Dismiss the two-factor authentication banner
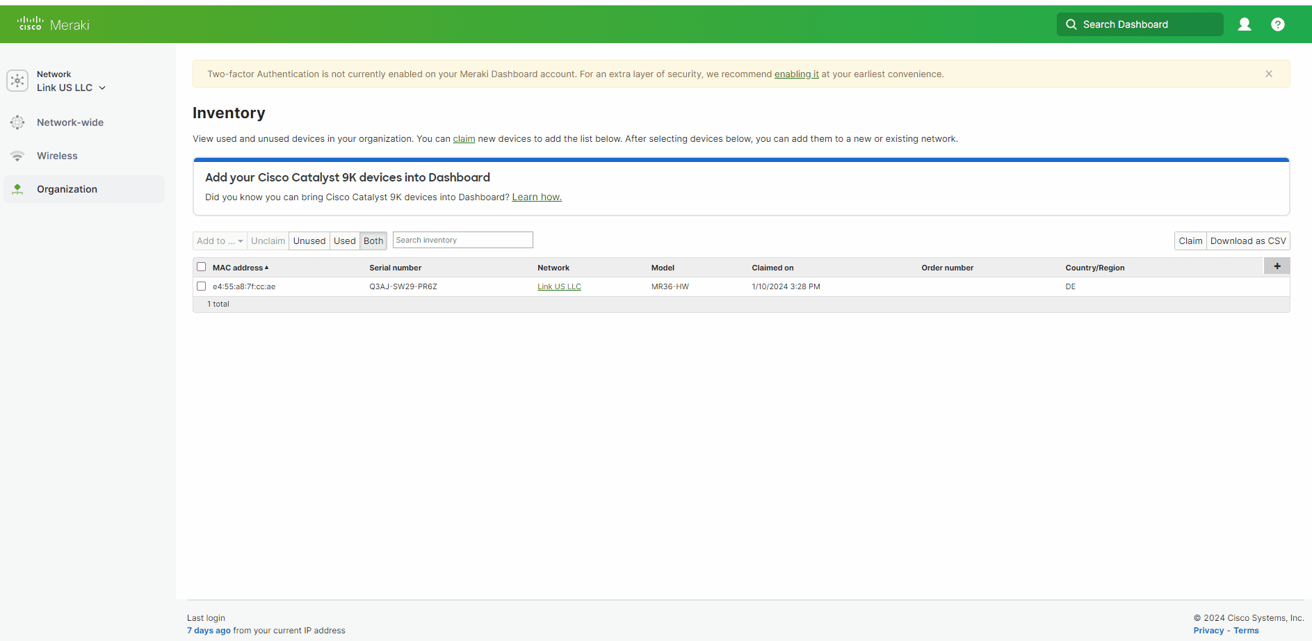 pyautogui.click(x=1268, y=74)
